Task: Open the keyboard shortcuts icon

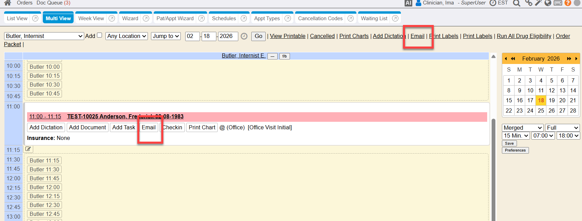Action: (x=558, y=3)
